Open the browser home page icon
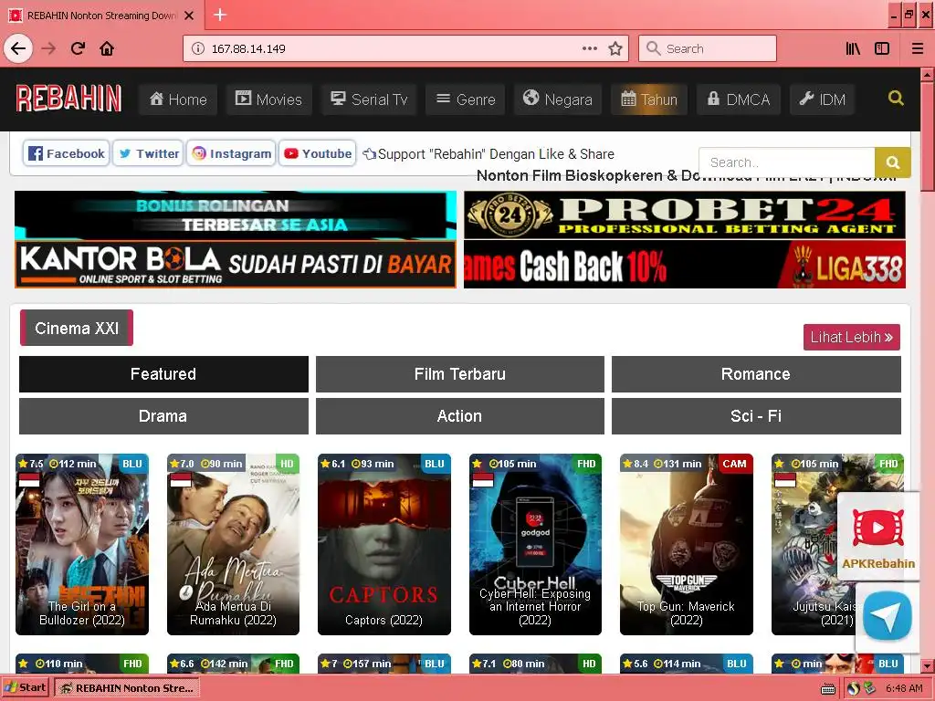The width and height of the screenshot is (935, 701). (x=107, y=48)
